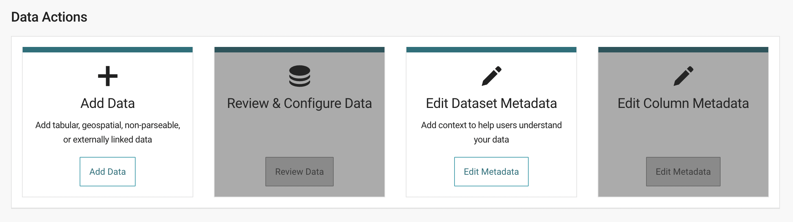Click the large Add Data card title

[x=107, y=103]
